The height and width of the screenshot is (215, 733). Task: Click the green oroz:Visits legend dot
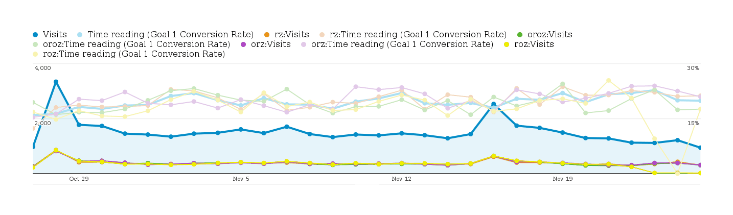pos(520,35)
